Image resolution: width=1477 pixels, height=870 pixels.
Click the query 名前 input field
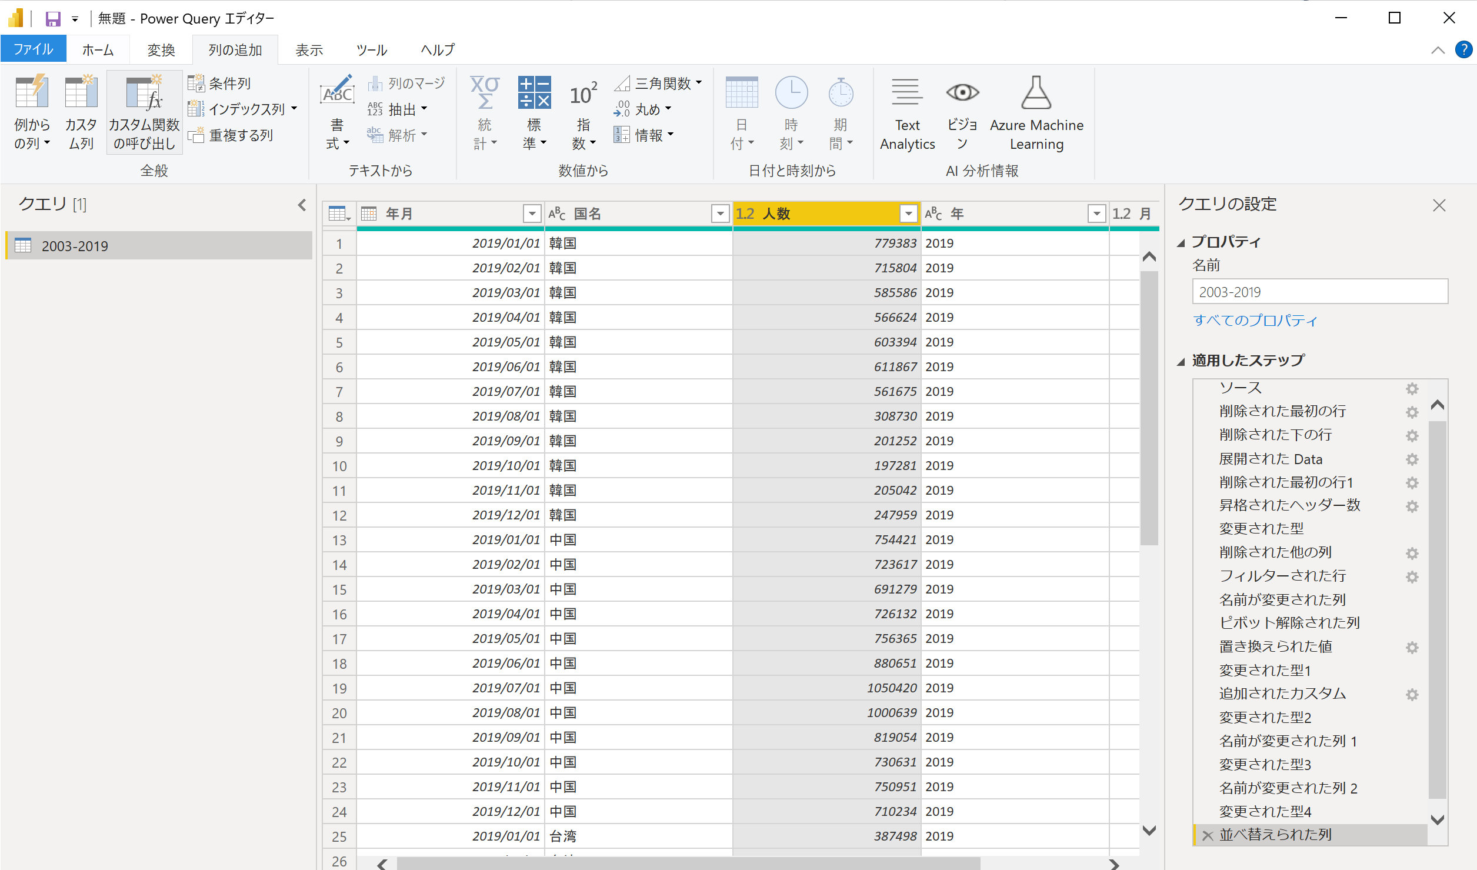coord(1319,292)
